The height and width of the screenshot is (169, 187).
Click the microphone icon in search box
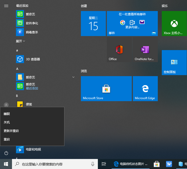coord(93,164)
